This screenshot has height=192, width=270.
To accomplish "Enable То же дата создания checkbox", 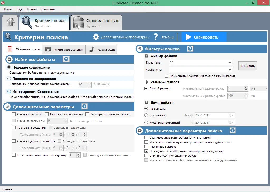I will [14, 128].
